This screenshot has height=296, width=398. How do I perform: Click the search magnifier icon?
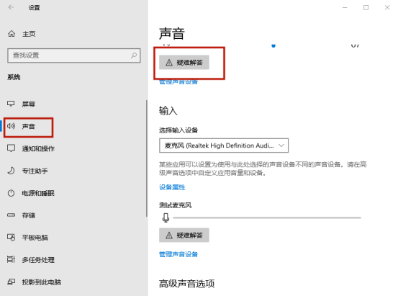point(134,55)
